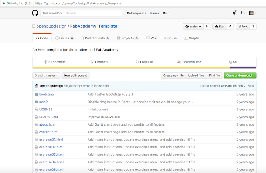Open the MIT license link

[x=234, y=62]
